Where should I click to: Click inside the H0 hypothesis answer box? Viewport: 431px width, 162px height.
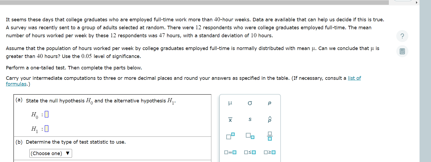(46, 114)
